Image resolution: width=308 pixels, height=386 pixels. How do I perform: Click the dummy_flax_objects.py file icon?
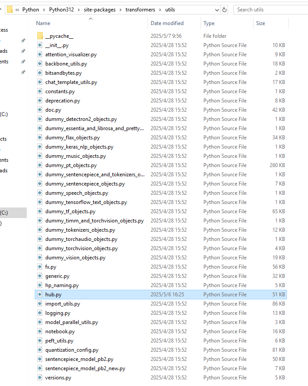[40, 137]
